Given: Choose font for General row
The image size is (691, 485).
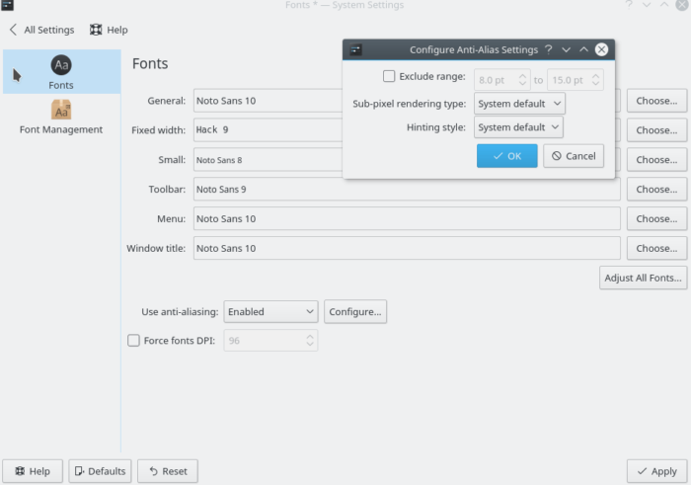Looking at the screenshot, I should pos(656,101).
